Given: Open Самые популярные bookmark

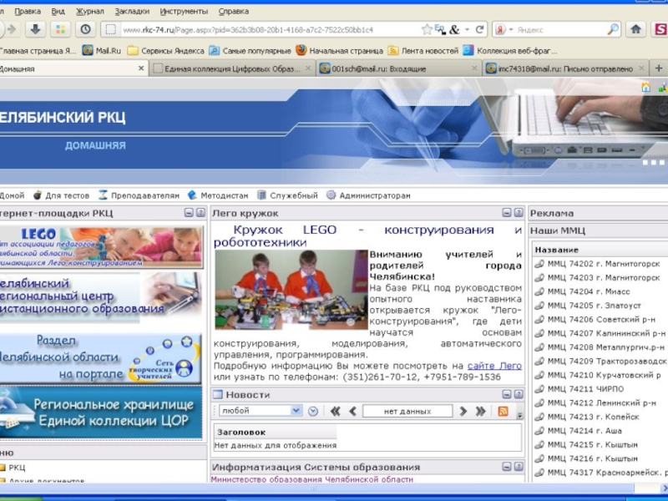Looking at the screenshot, I should click(250, 51).
